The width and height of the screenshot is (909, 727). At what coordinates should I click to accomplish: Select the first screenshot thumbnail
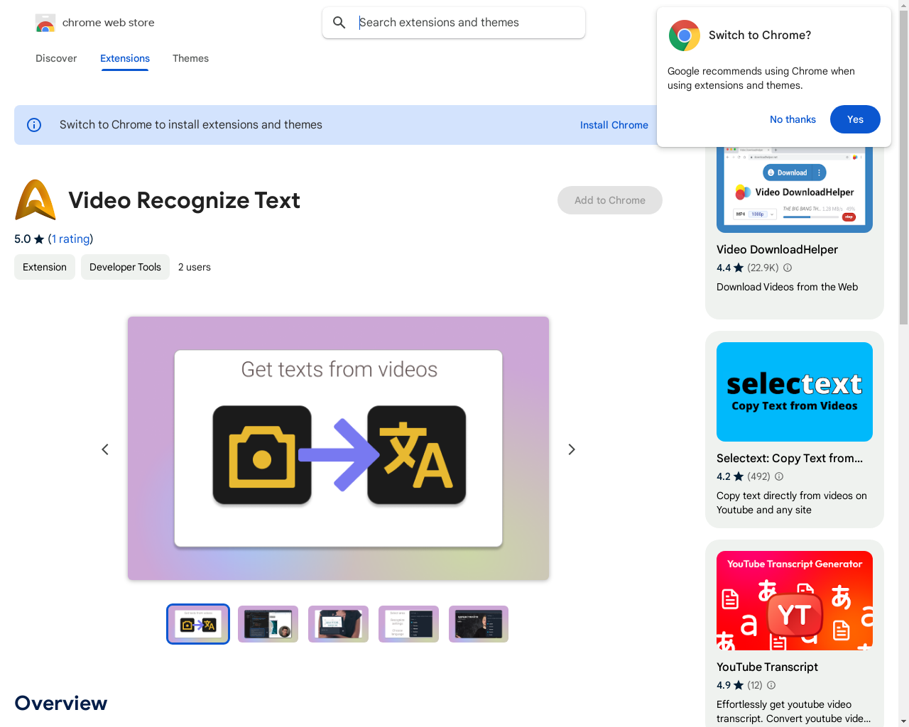pos(198,624)
